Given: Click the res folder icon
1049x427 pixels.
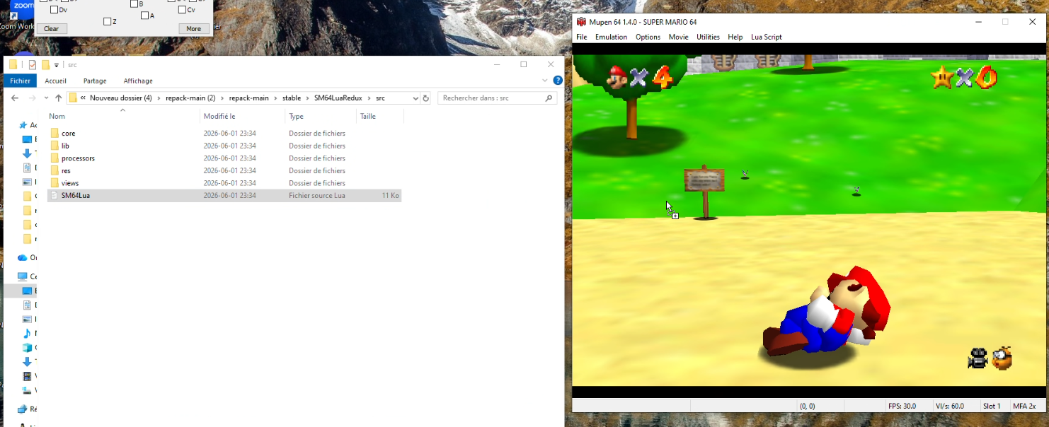Looking at the screenshot, I should [x=55, y=170].
